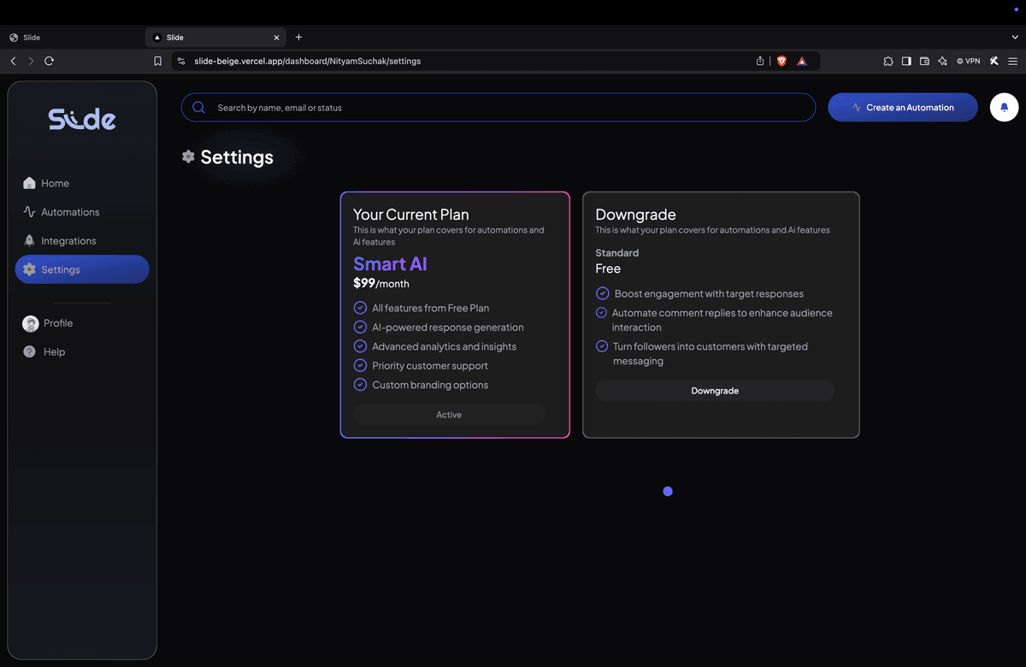Viewport: 1026px width, 667px height.
Task: Click the Create an Automation button
Action: tap(902, 107)
